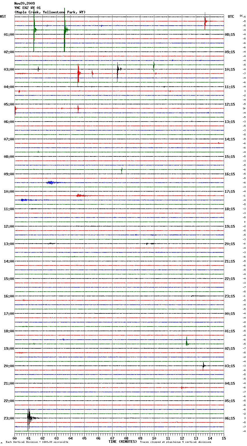Click minute tick label 14 on x-axis
247x446 pixels.
point(210,438)
